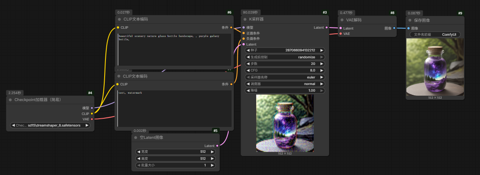Increase 降噪 using its right arrow

click(322, 90)
